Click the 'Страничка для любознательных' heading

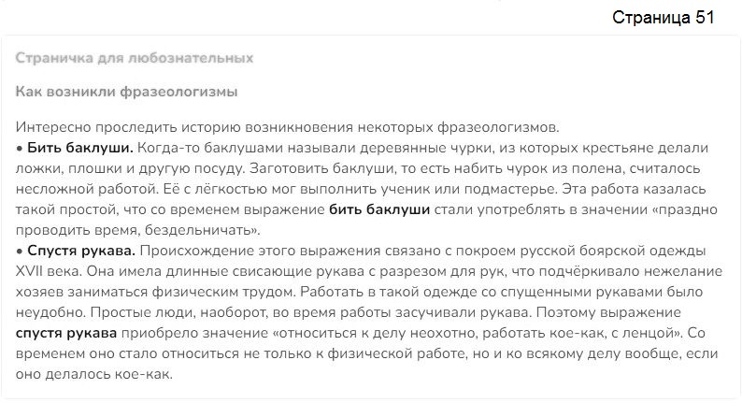[135, 58]
